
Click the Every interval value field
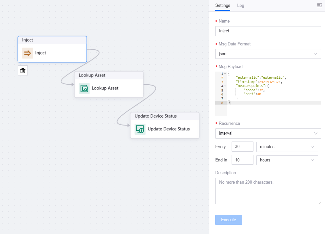click(242, 147)
